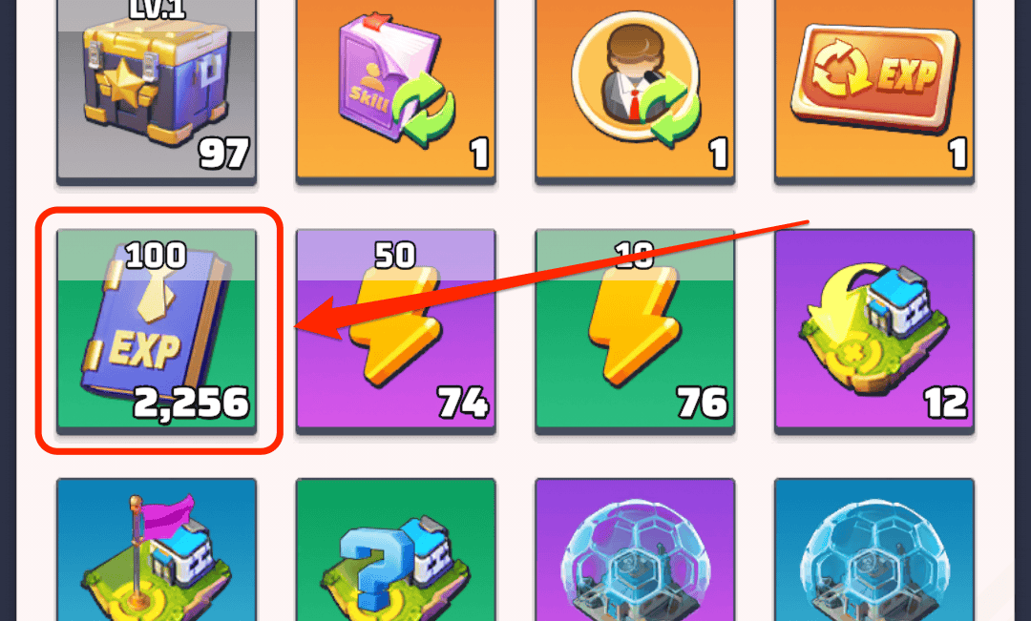The image size is (1031, 621).
Task: Pick the 50 energy lightning bolt item
Action: pyautogui.click(x=396, y=331)
